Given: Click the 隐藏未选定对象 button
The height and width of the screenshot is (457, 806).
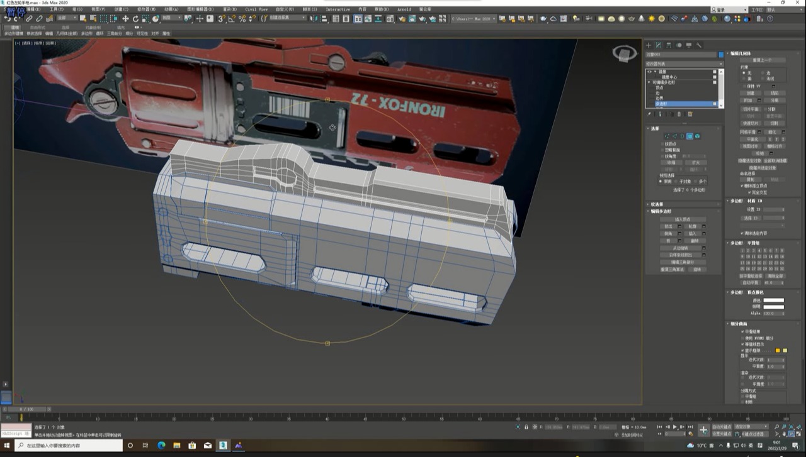Looking at the screenshot, I should coord(763,168).
